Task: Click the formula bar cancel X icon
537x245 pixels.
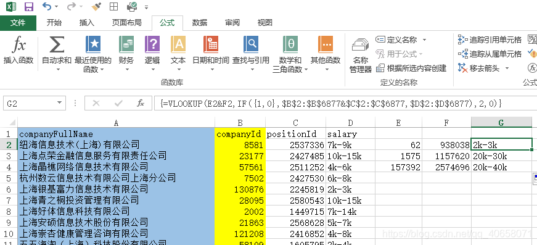Action: point(96,103)
